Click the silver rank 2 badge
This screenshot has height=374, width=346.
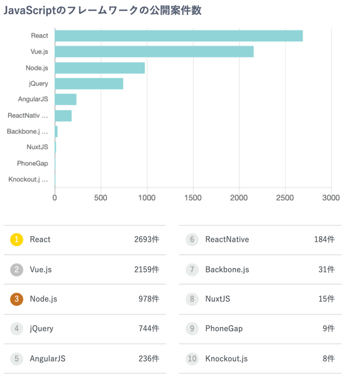click(x=17, y=270)
